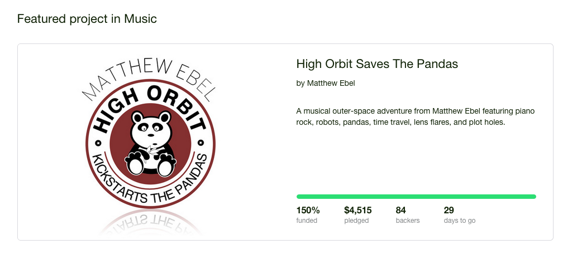This screenshot has height=259, width=577.
Task: Click the project description paragraph
Action: [x=415, y=116]
